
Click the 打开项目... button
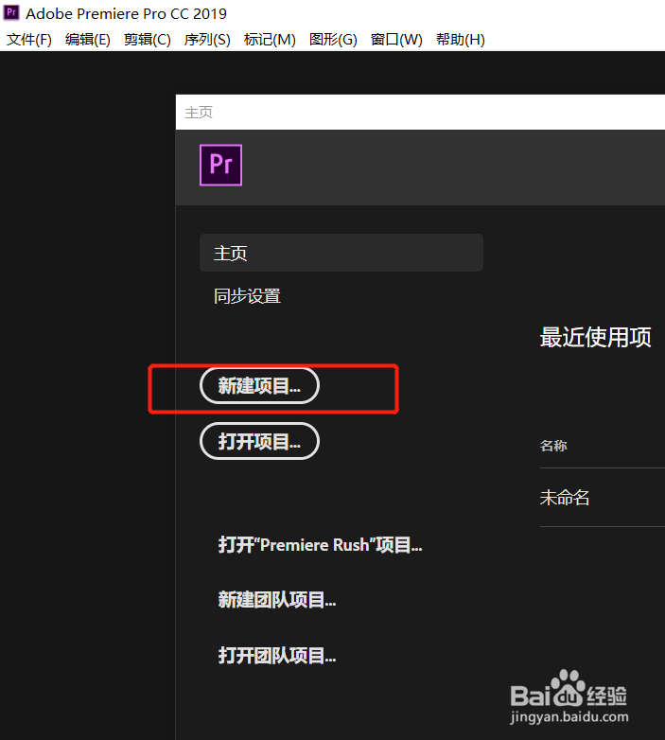tap(259, 441)
